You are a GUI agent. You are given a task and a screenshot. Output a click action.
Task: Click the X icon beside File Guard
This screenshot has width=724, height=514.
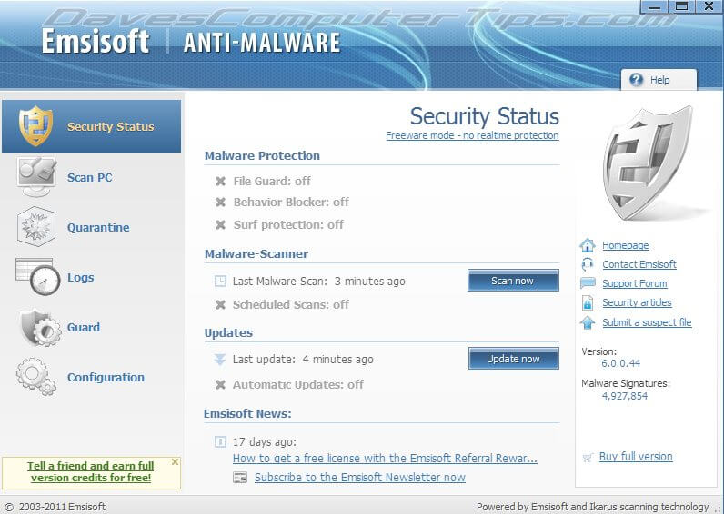click(221, 181)
